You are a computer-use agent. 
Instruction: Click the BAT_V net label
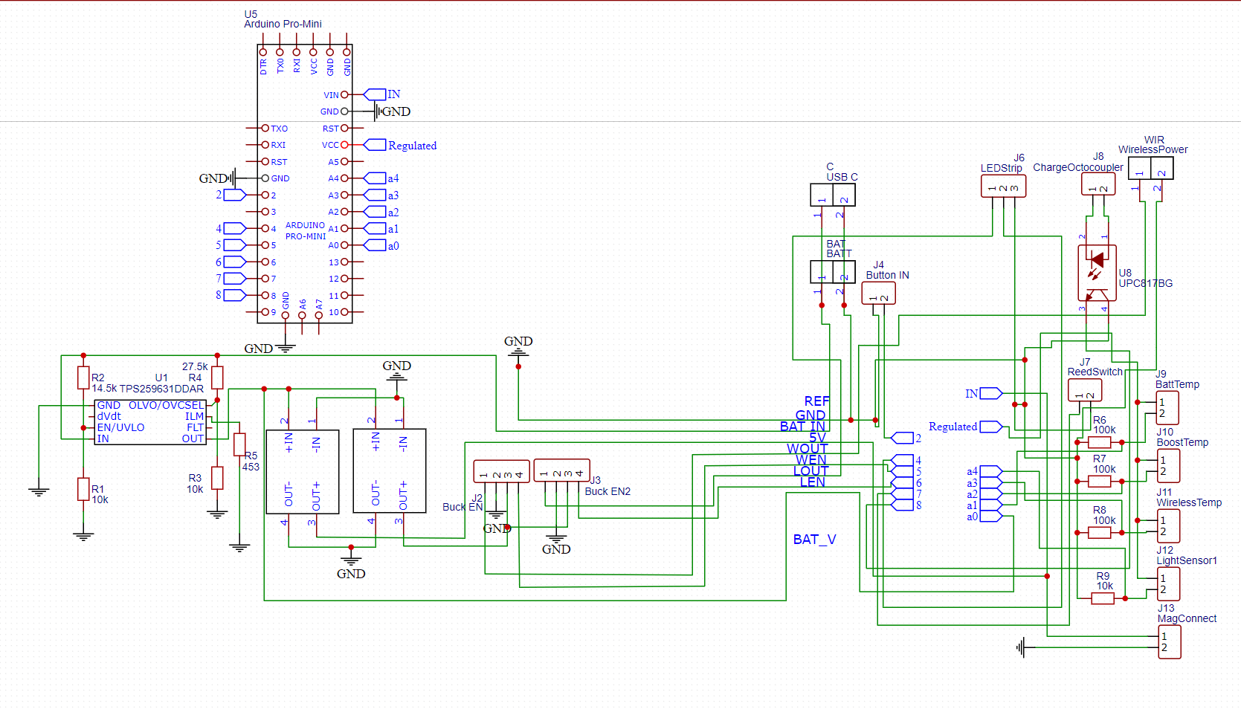pos(815,539)
